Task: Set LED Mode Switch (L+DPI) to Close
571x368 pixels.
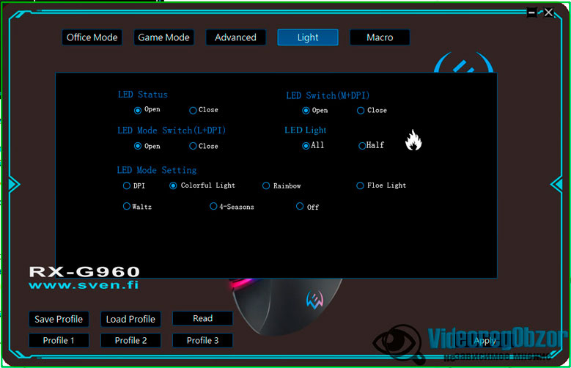Action: pyautogui.click(x=193, y=146)
